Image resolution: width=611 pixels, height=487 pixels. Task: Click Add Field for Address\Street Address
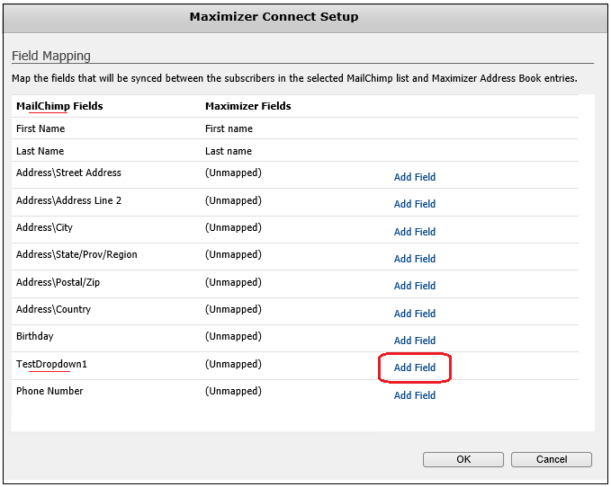point(415,177)
